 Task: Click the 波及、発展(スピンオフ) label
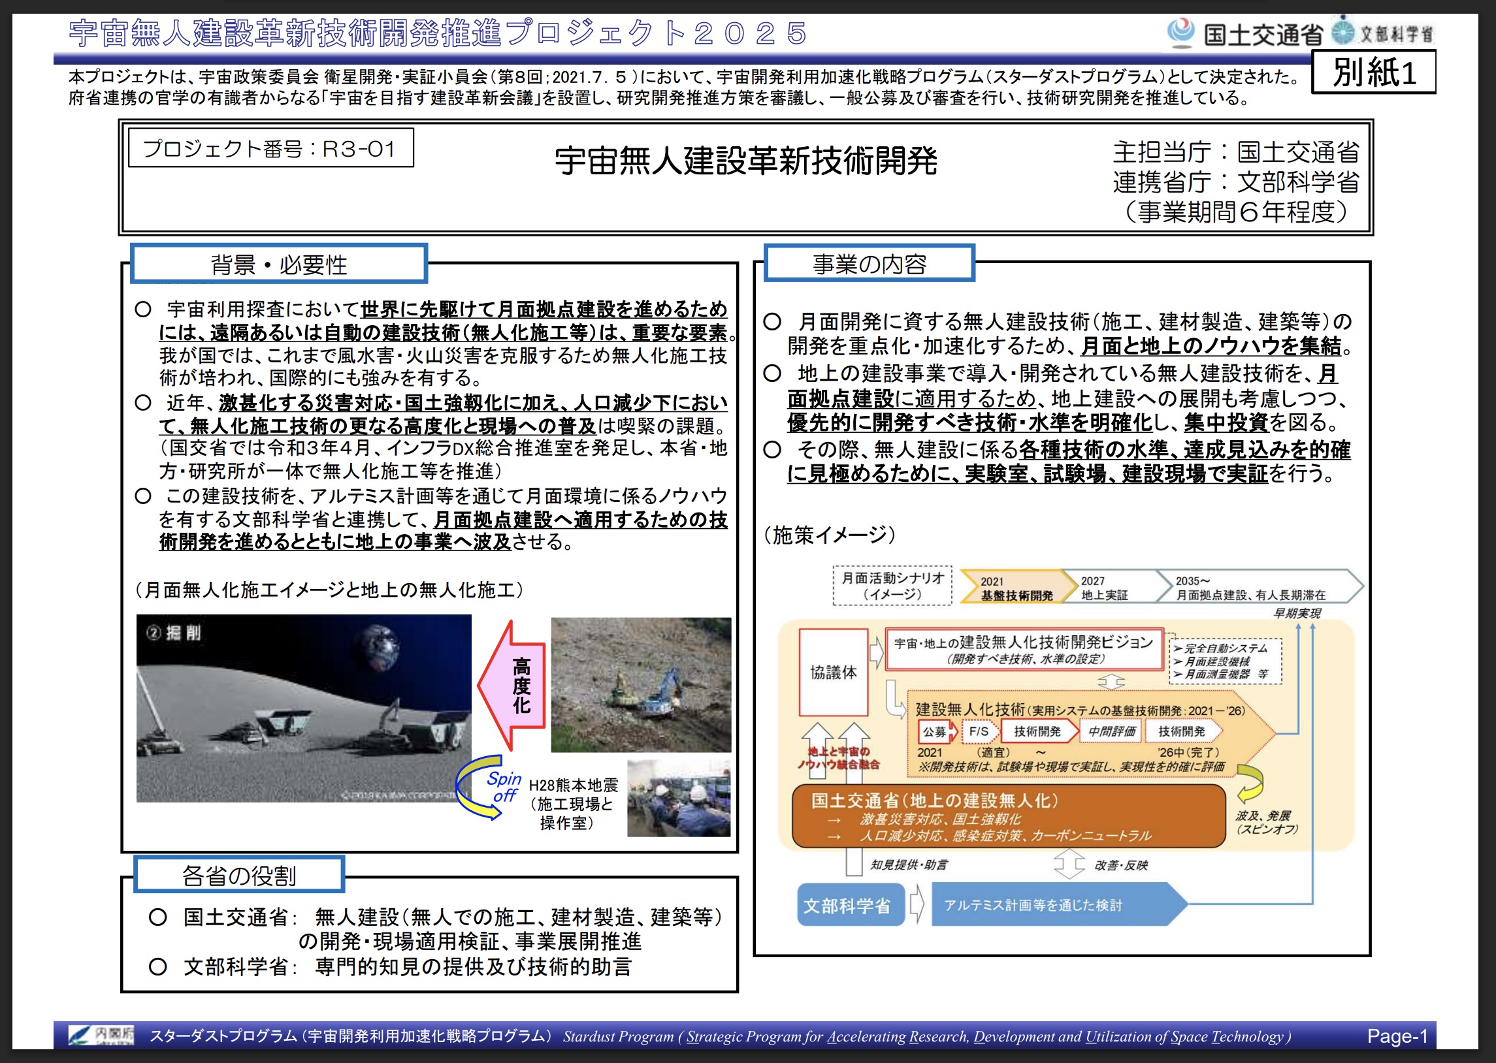(1266, 822)
